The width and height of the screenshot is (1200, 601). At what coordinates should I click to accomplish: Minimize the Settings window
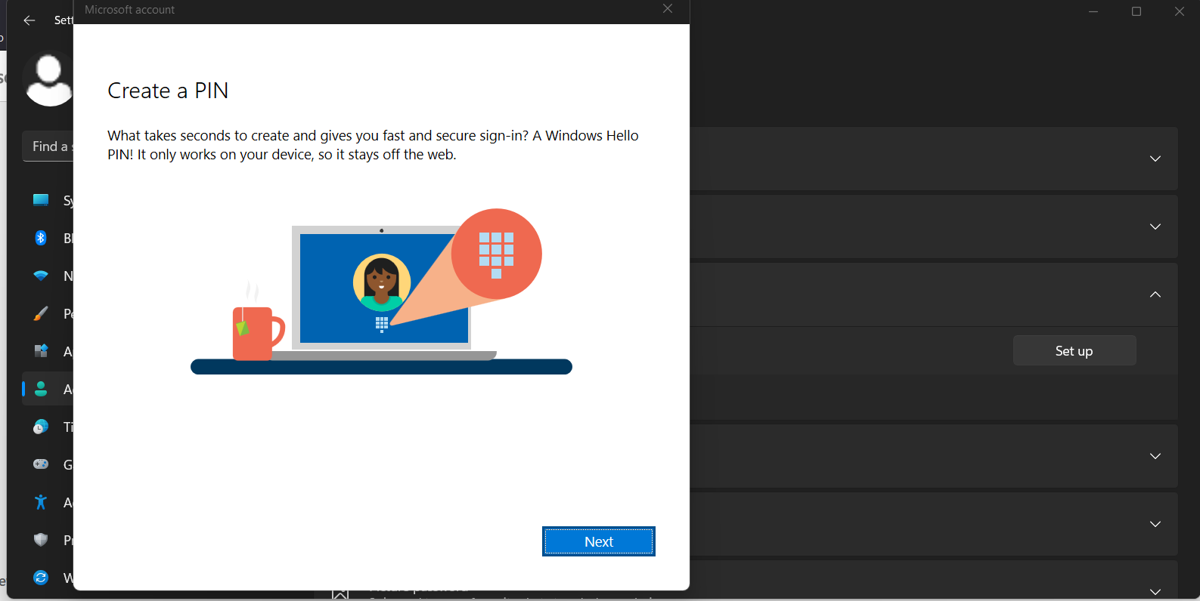click(1093, 11)
